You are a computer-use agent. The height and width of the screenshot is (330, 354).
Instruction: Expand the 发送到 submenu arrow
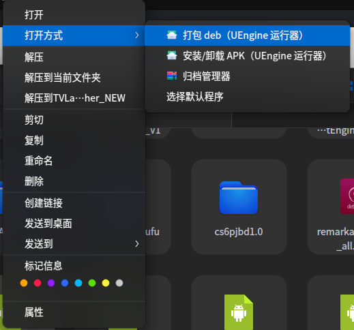[x=136, y=244]
